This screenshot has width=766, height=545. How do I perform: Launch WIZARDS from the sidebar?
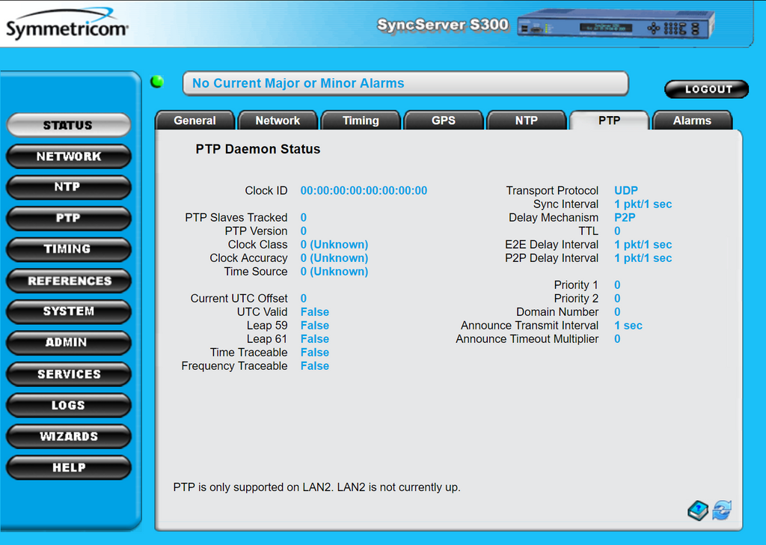(x=68, y=436)
